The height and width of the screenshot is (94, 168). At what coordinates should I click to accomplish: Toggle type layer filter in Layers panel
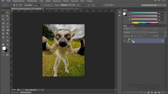pyautogui.click(x=150, y=29)
